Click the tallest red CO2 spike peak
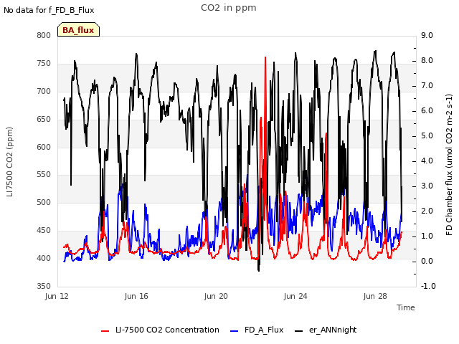Viewport: 459px width, 344px height. tap(265, 57)
